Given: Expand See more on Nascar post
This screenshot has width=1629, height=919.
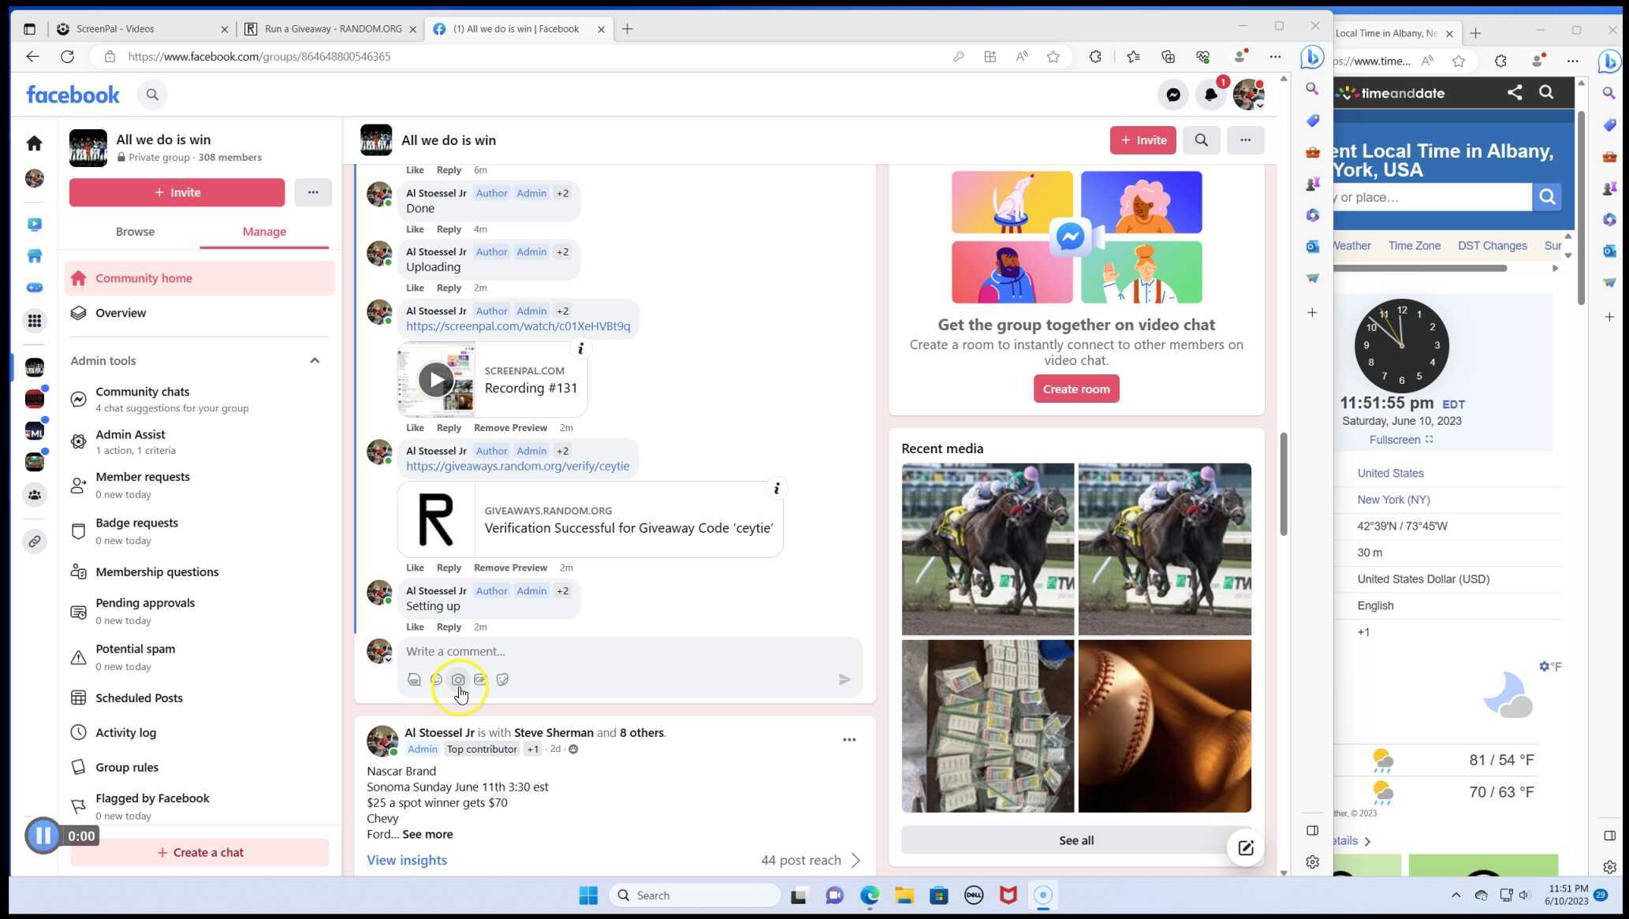Looking at the screenshot, I should click(x=427, y=834).
